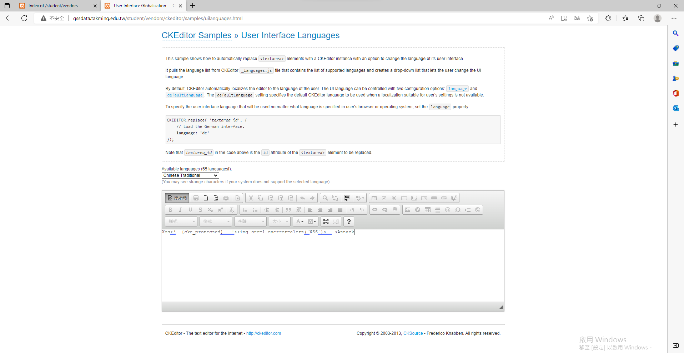Toggle Superscript formatting

220,210
